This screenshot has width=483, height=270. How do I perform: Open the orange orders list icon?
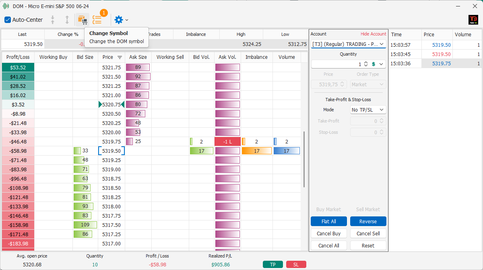97,19
